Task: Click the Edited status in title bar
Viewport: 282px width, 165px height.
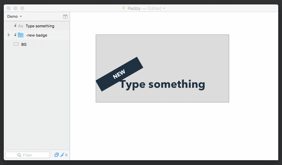Action: click(154, 8)
